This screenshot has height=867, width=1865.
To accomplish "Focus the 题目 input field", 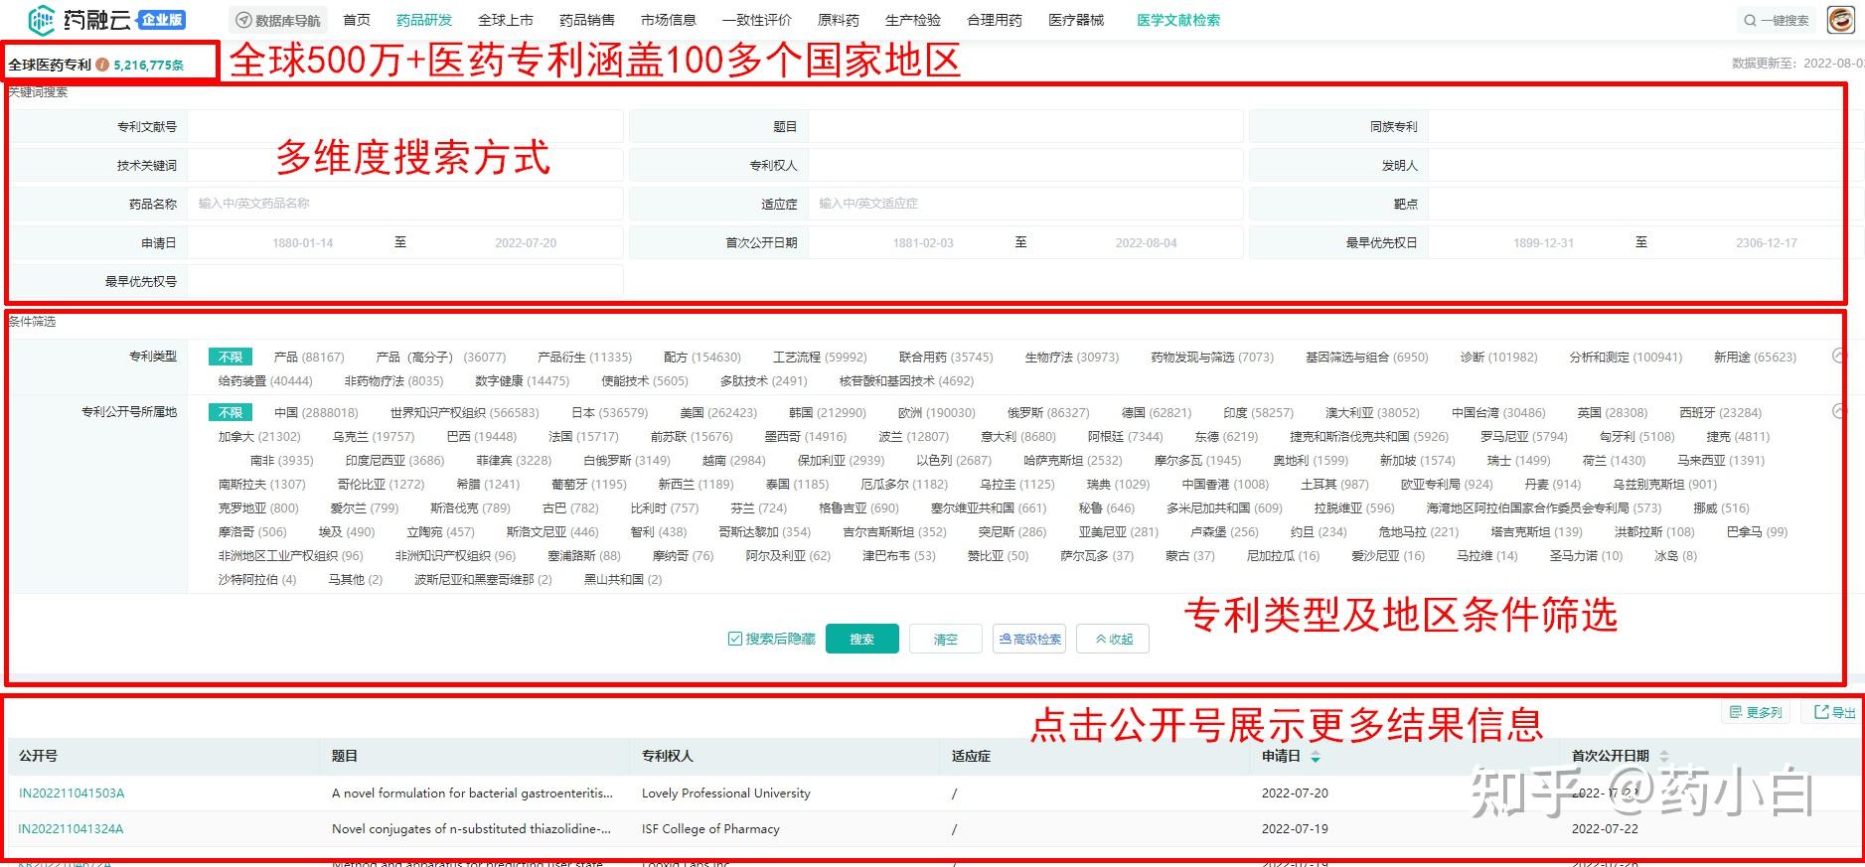I will (x=1025, y=126).
